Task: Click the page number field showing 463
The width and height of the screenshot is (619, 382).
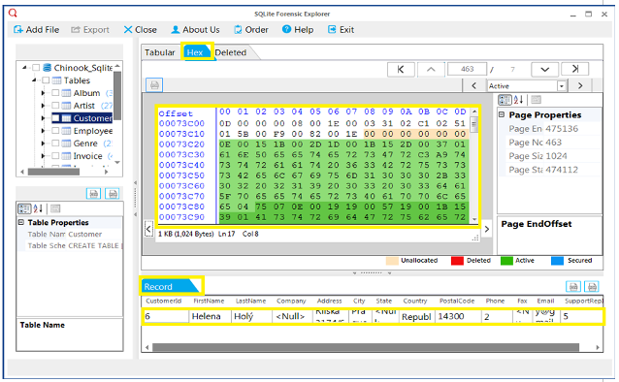Action: 467,69
